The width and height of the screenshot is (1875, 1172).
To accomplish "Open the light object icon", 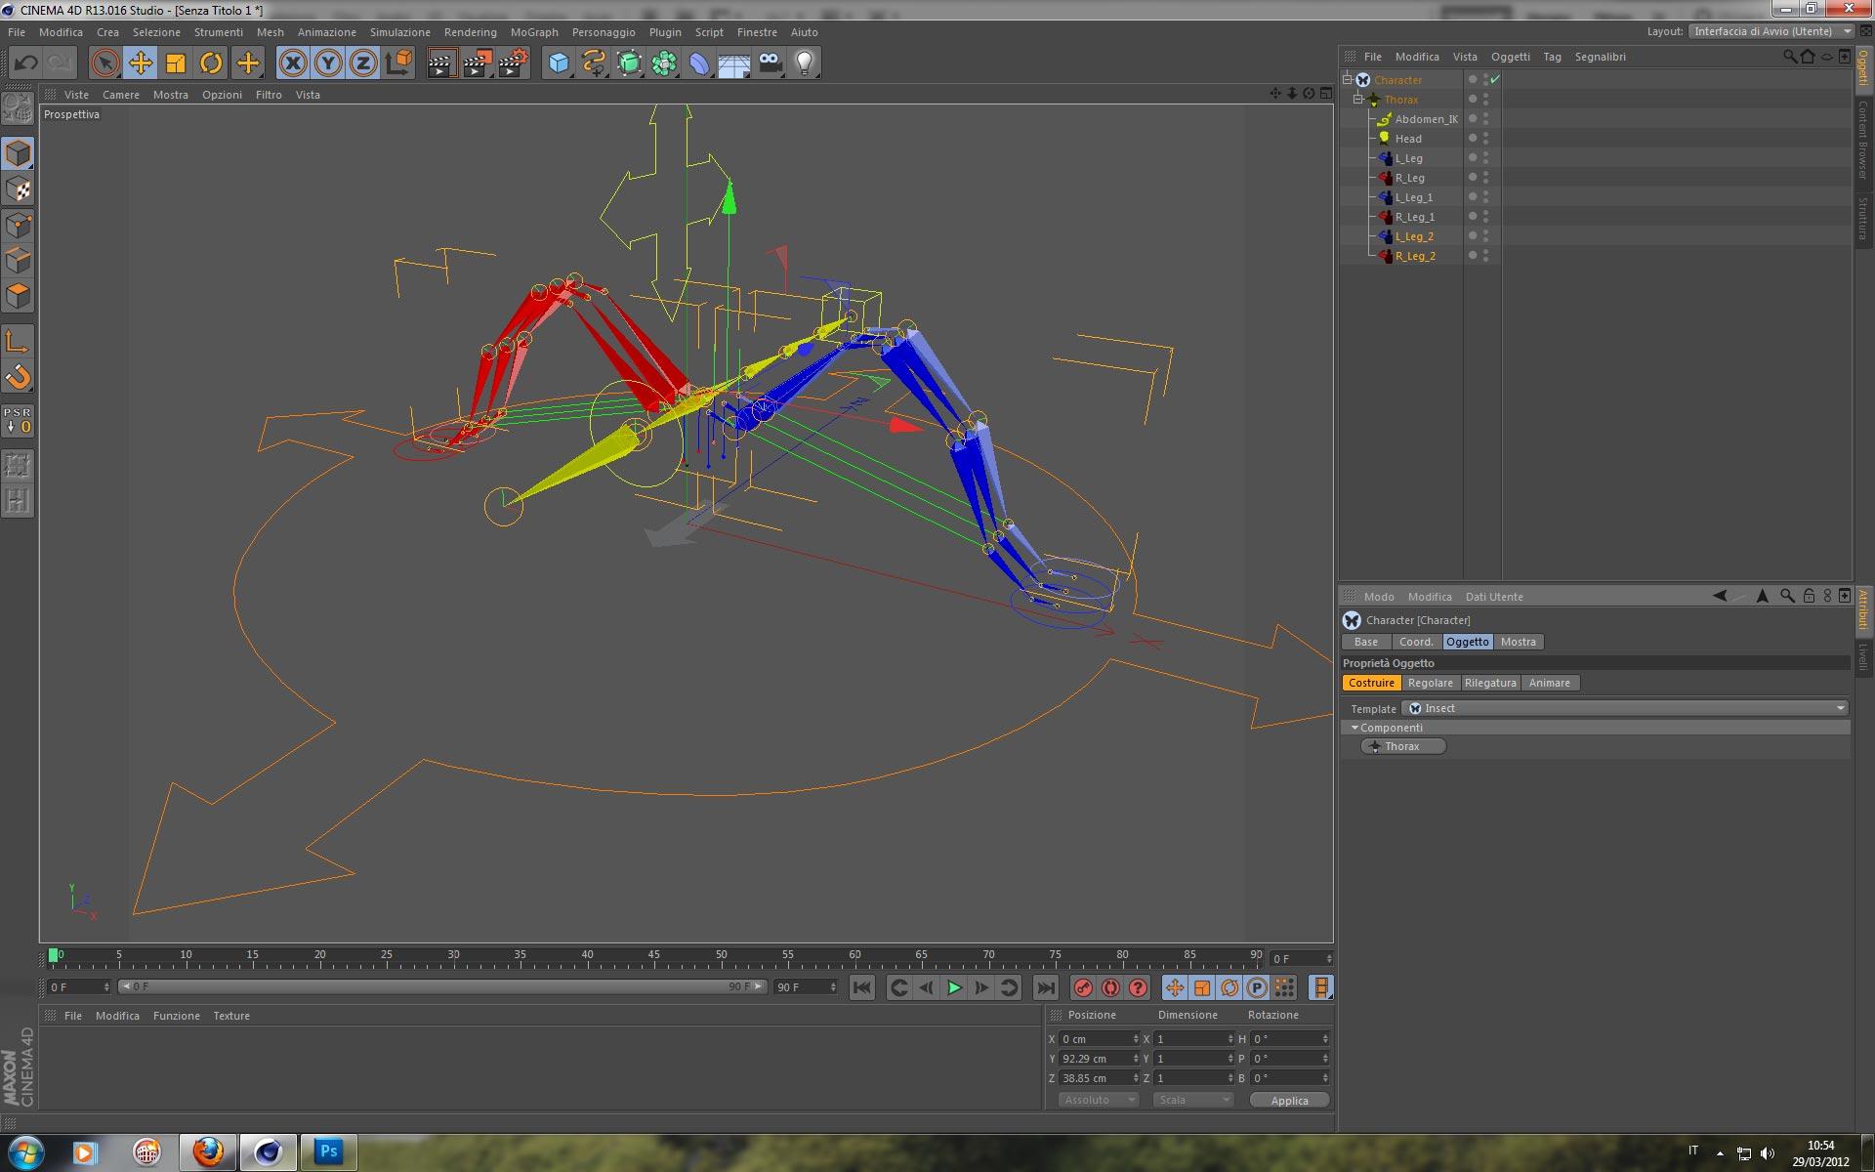I will click(x=804, y=63).
